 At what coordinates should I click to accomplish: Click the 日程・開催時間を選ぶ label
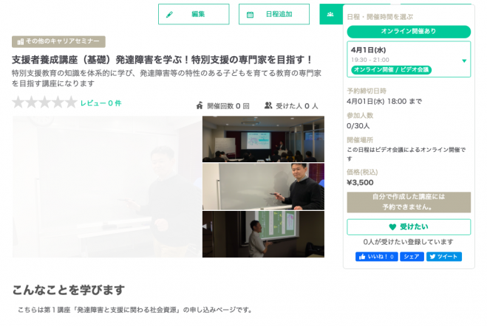(x=380, y=17)
